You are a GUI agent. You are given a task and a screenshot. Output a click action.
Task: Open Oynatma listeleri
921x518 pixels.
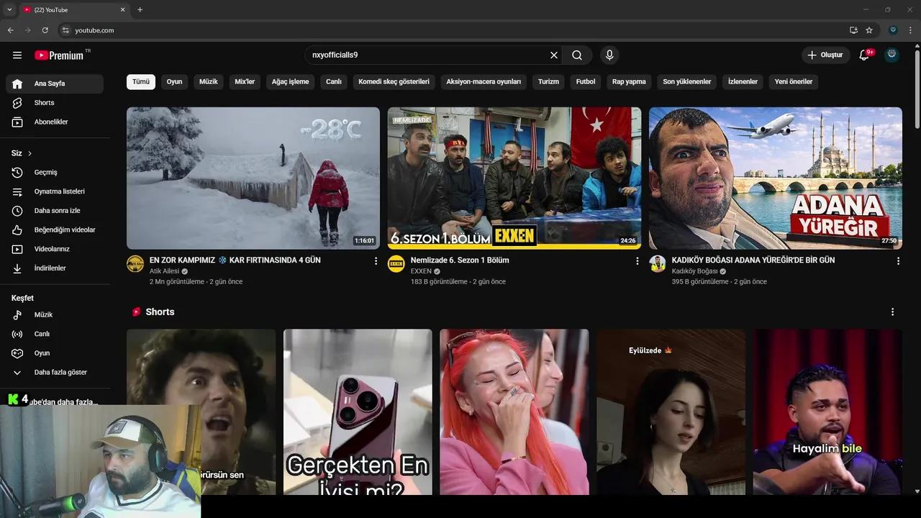(55, 191)
